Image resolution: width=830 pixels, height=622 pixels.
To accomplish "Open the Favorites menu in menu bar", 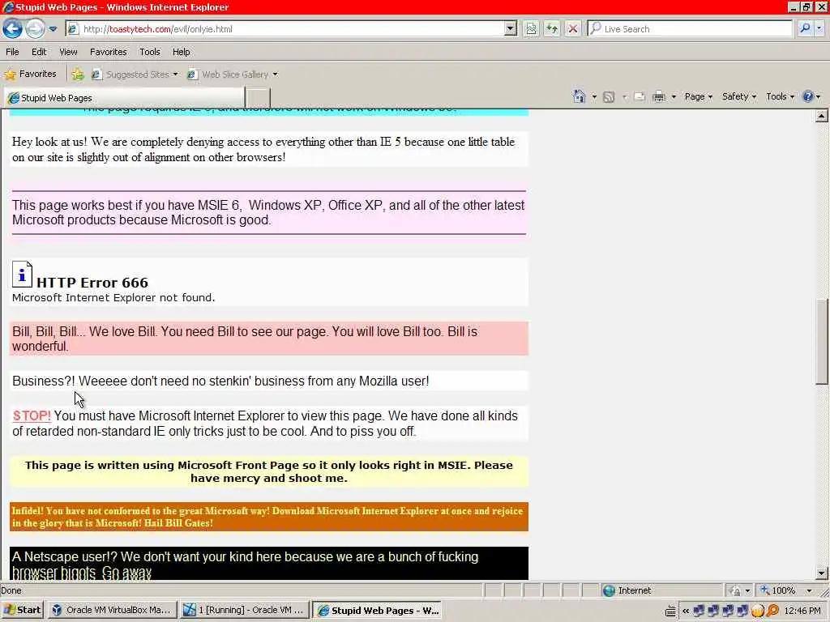I will (108, 52).
